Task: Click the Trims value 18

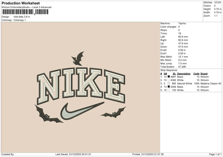Action: pos(180,33)
